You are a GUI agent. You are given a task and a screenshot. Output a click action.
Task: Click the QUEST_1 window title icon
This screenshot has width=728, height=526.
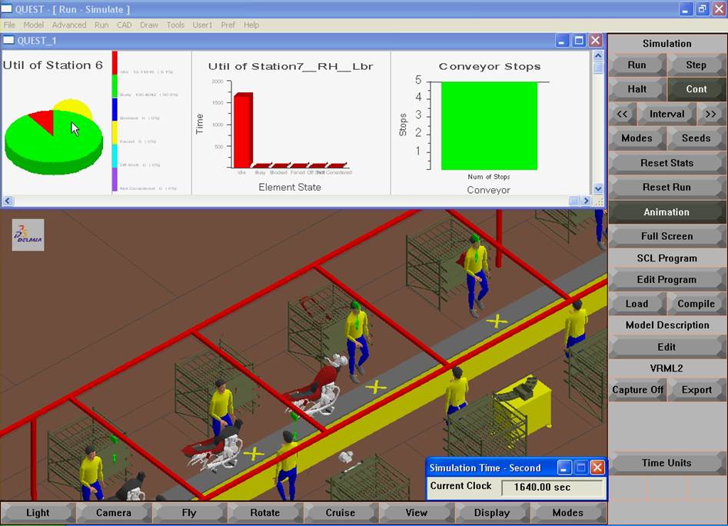8,41
